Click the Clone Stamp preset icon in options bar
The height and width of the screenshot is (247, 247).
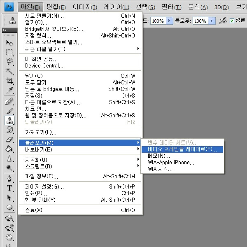[x=12, y=21]
